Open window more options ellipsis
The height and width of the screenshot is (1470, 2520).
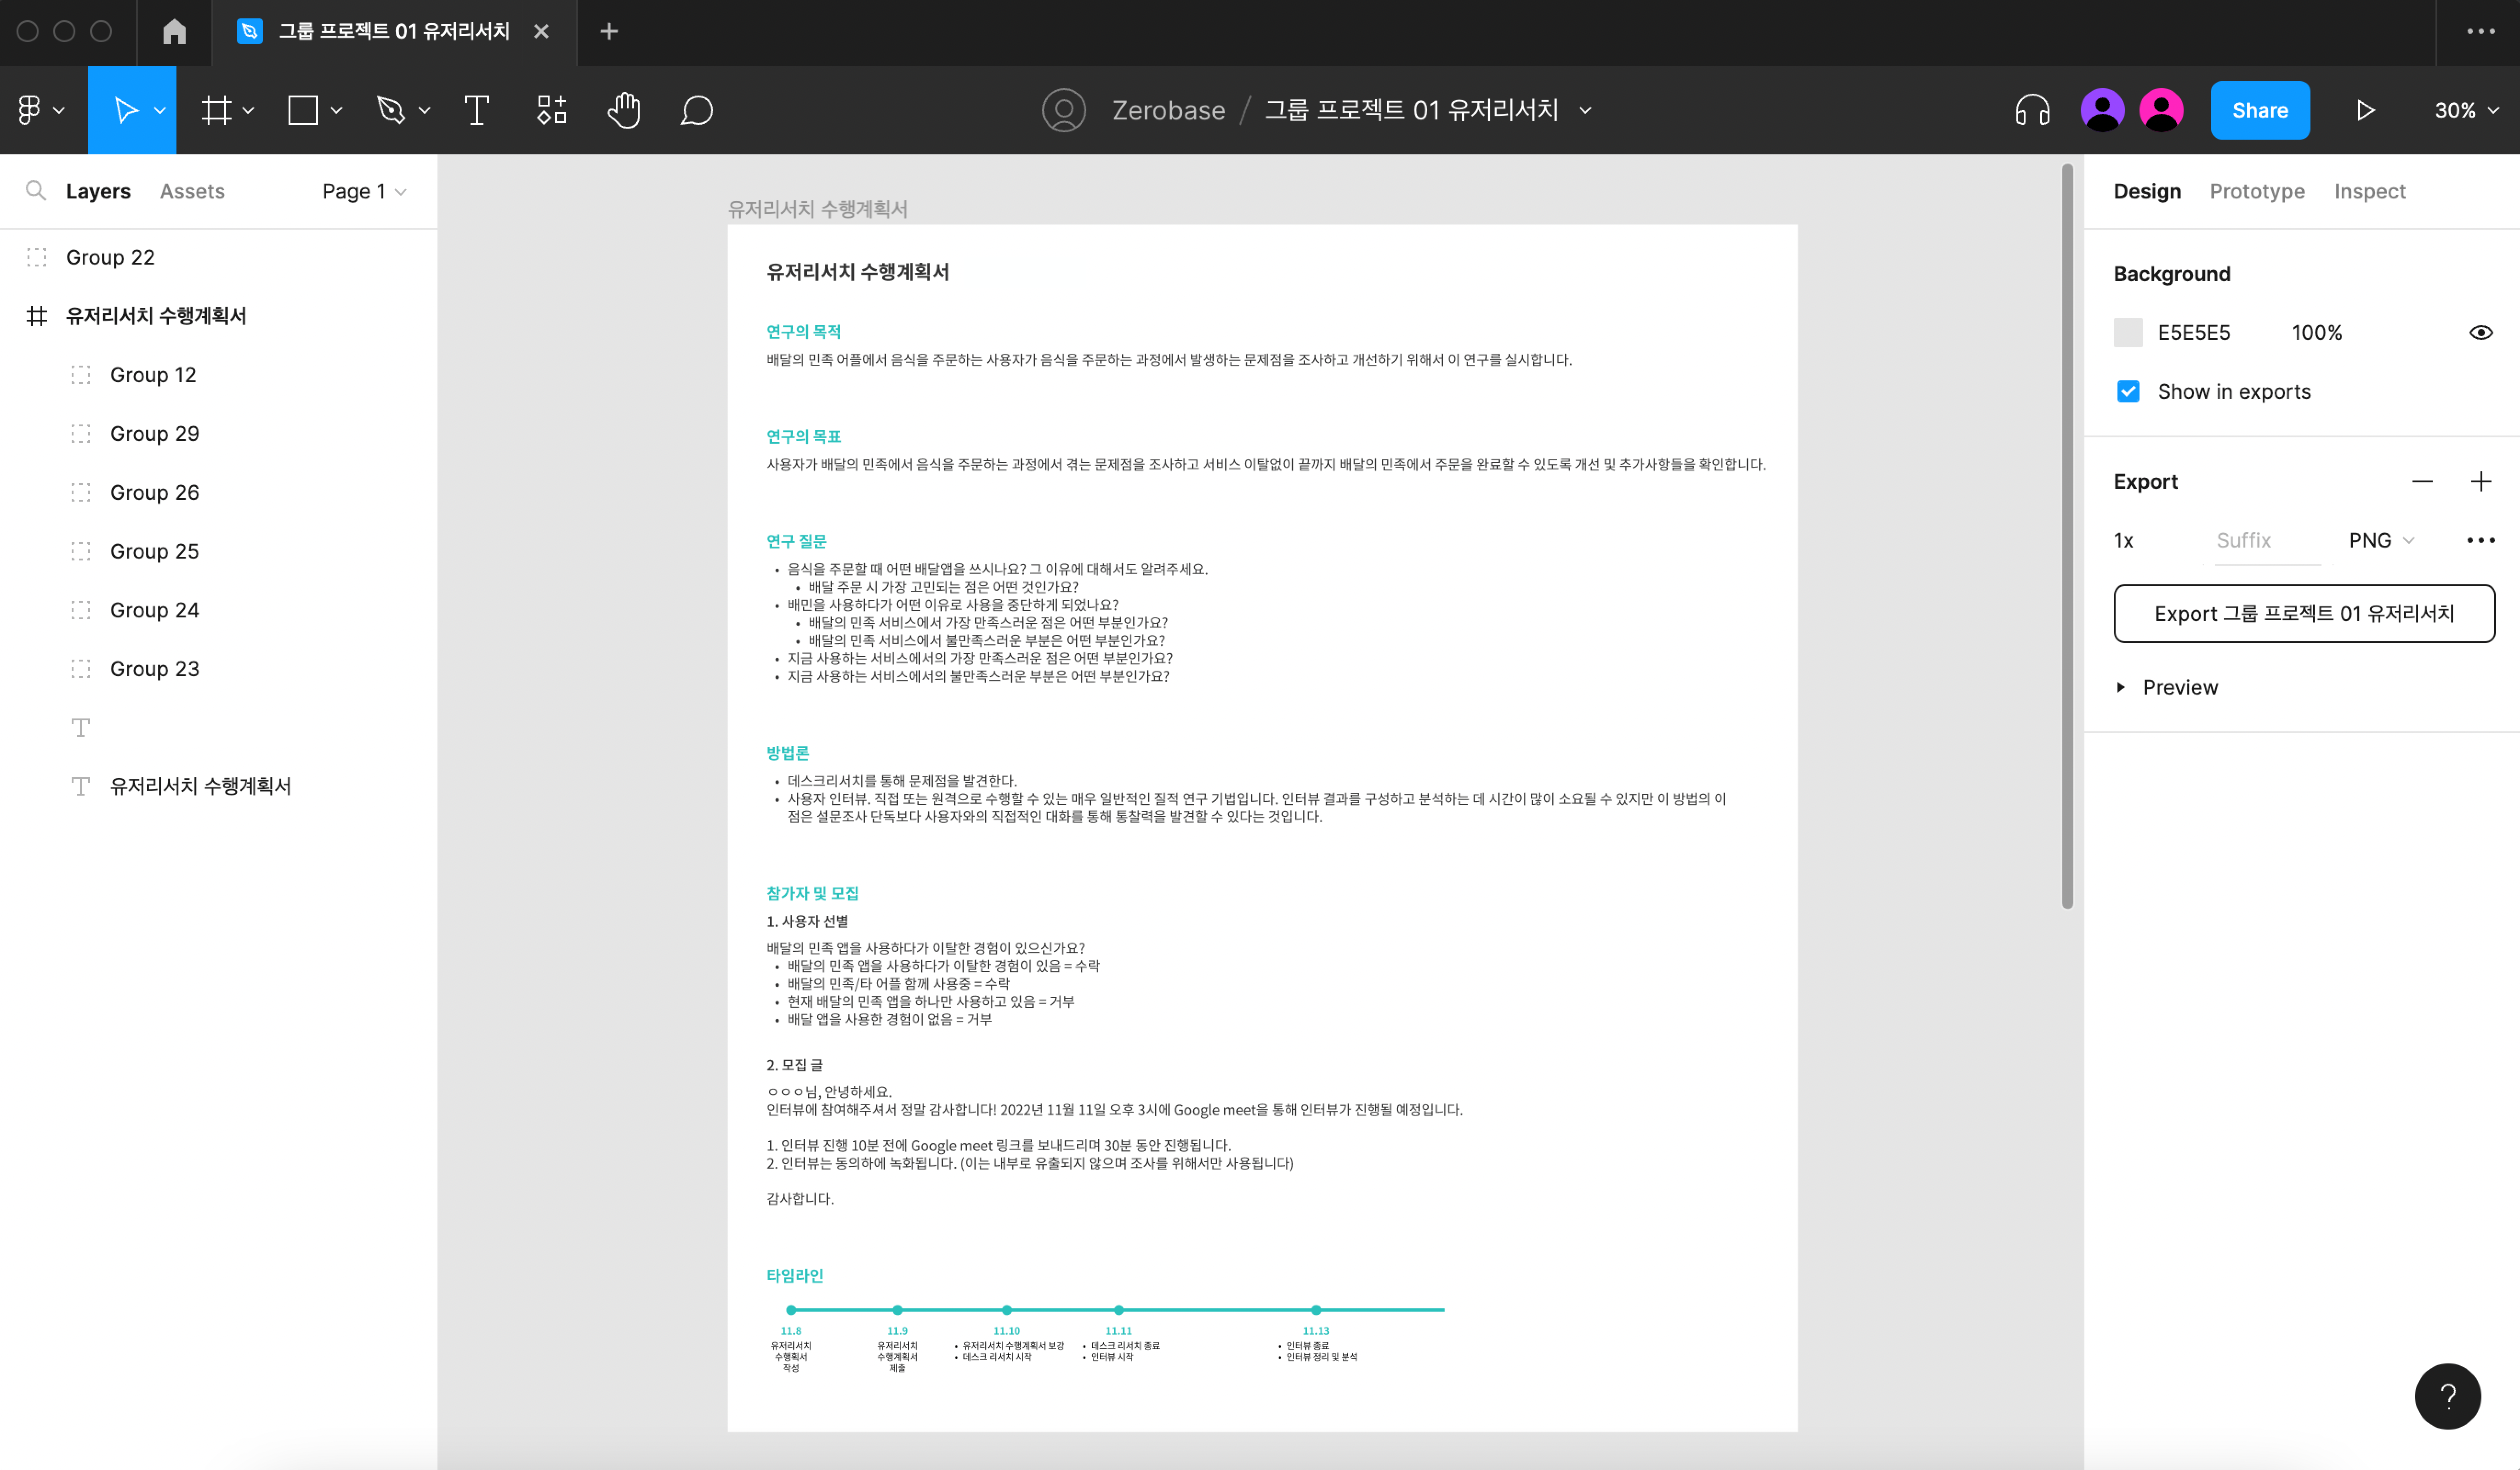(2481, 31)
